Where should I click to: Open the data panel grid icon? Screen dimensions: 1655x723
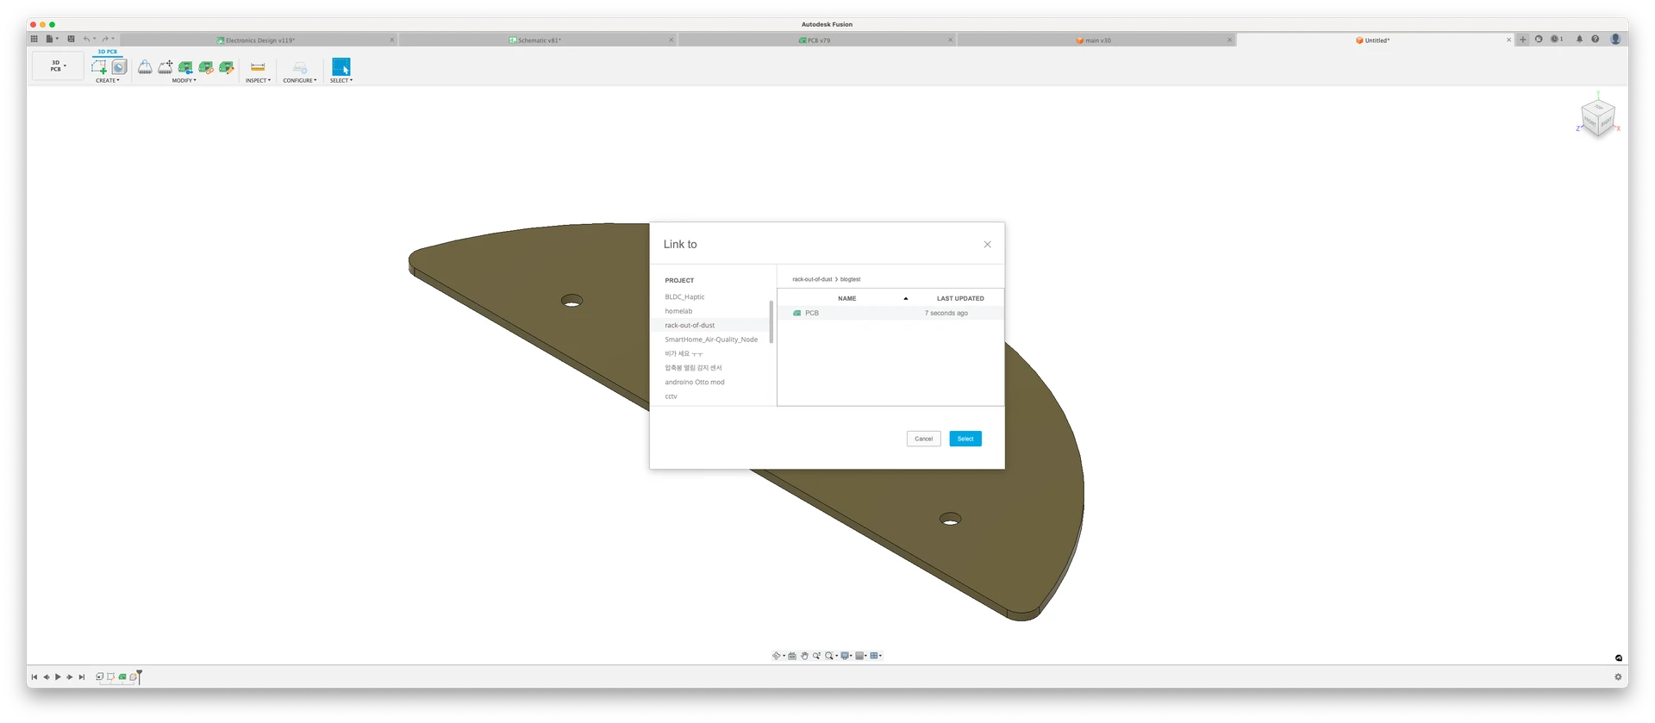tap(34, 39)
